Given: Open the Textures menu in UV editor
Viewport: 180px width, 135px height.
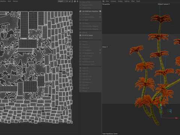Looking at the screenshot, I should tap(15, 1).
